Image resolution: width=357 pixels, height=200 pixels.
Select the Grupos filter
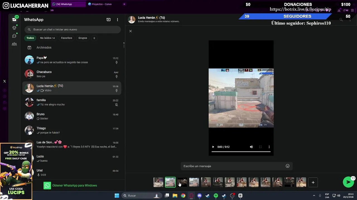83,38
